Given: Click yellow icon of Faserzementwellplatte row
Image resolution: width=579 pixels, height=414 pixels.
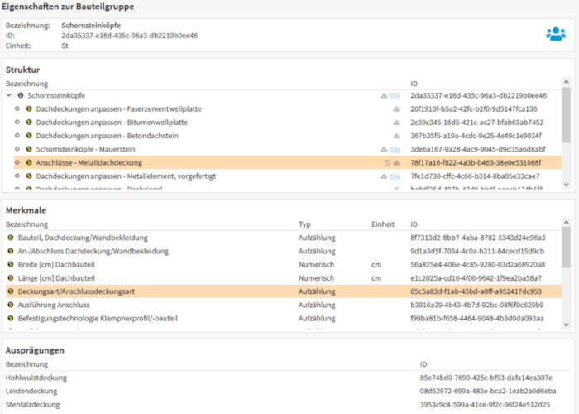Looking at the screenshot, I should point(29,108).
